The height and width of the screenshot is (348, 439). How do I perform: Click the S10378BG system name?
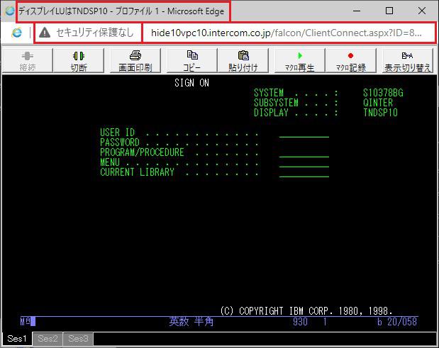coord(383,93)
